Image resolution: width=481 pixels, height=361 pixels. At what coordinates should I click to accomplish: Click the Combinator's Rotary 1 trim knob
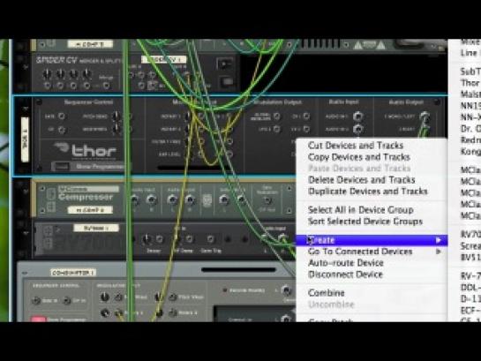(x=105, y=312)
